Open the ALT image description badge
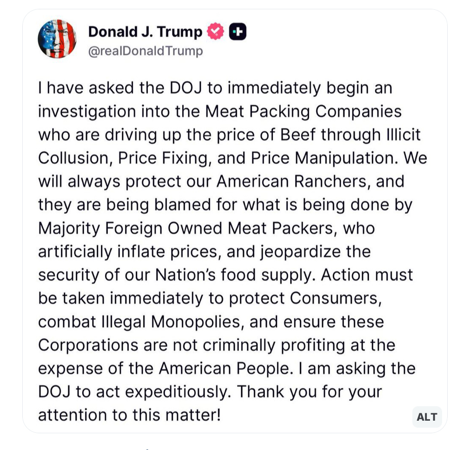This screenshot has height=450, width=450. point(426,416)
